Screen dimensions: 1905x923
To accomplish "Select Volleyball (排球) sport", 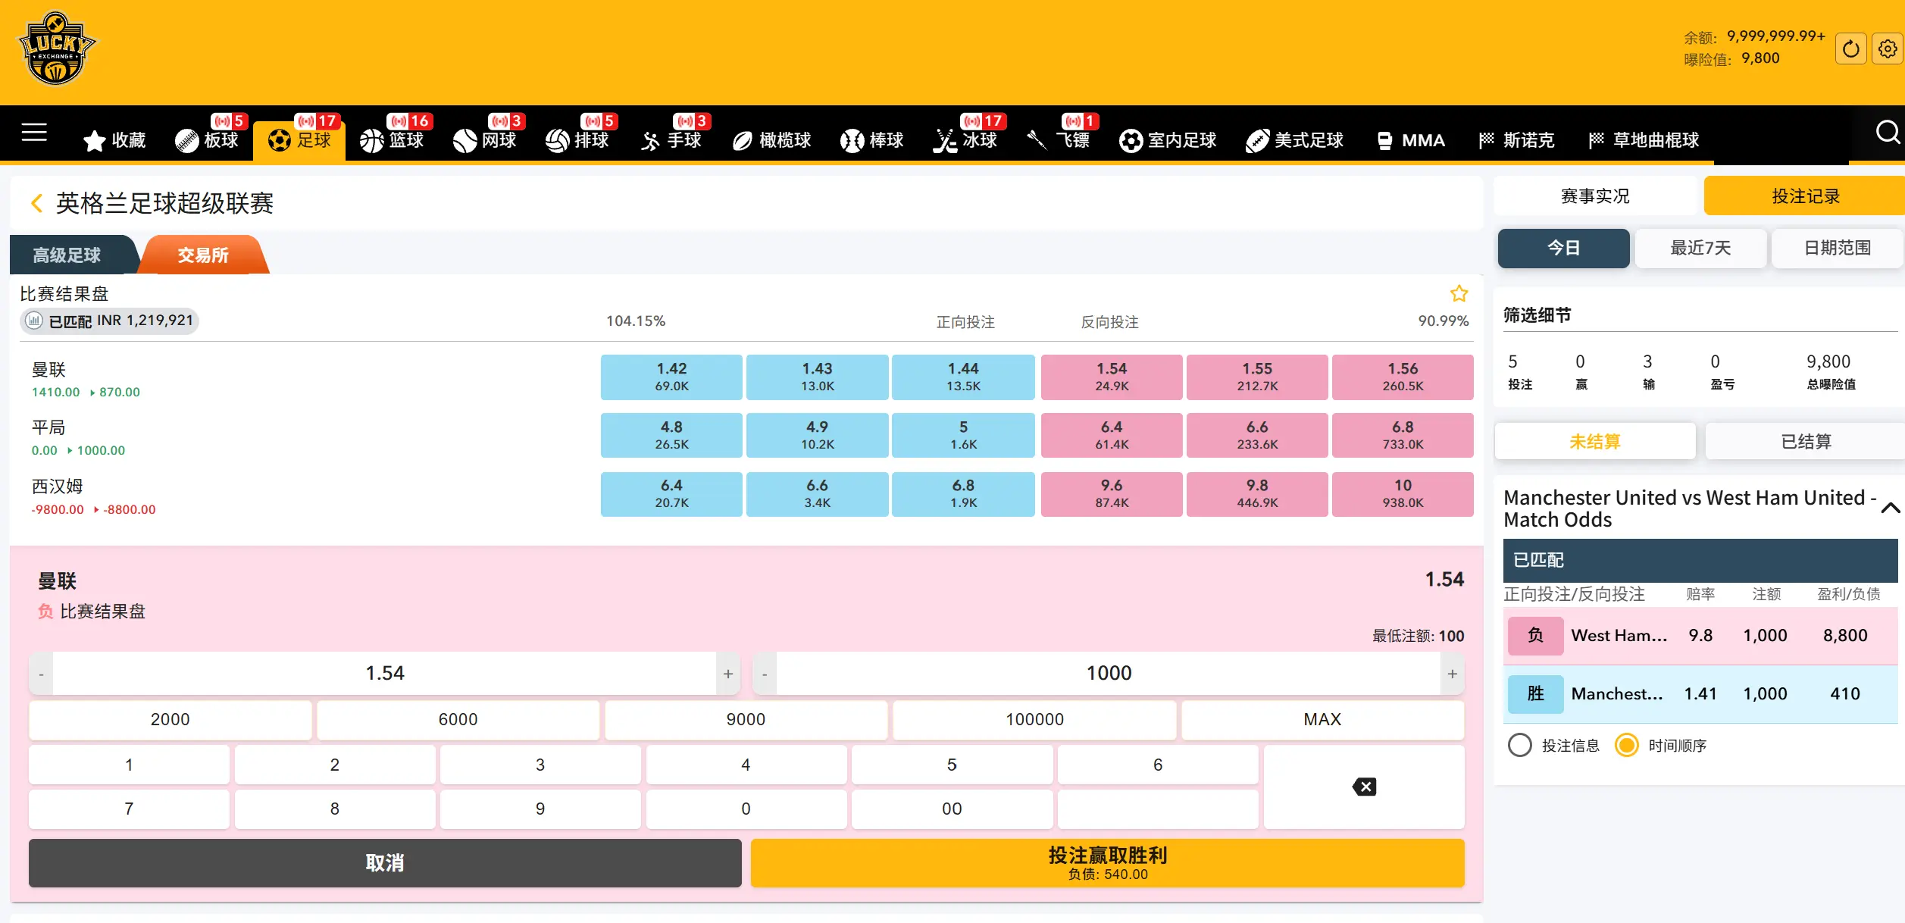I will coord(577,140).
